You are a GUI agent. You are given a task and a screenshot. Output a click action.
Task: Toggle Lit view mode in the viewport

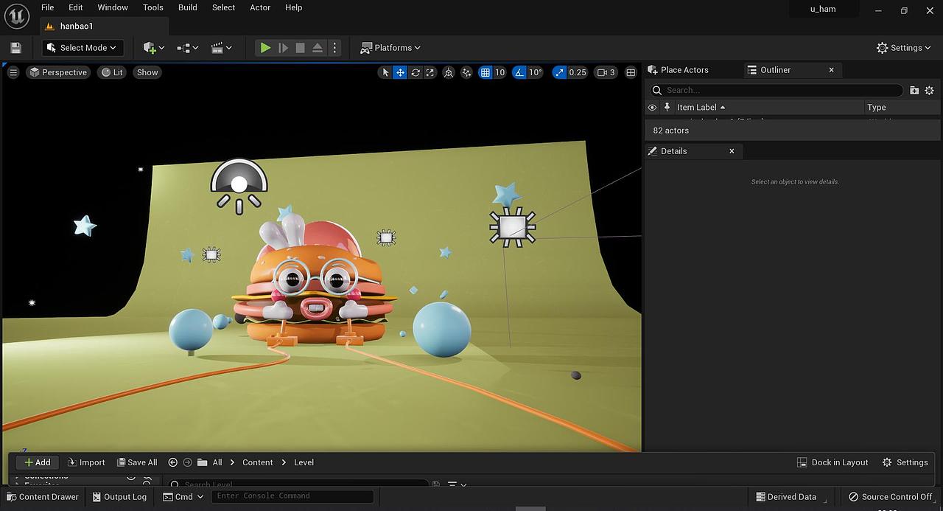pyautogui.click(x=111, y=72)
